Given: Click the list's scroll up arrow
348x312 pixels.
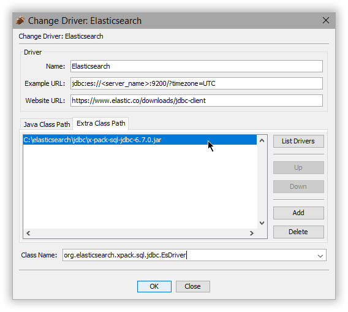Looking at the screenshot, I should coord(262,140).
